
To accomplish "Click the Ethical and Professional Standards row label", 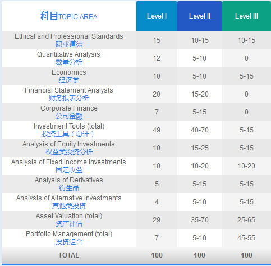I will (x=69, y=36).
